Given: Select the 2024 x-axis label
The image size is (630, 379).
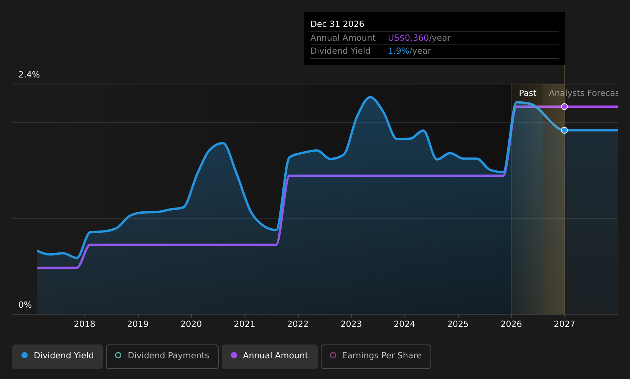Looking at the screenshot, I should pyautogui.click(x=404, y=324).
